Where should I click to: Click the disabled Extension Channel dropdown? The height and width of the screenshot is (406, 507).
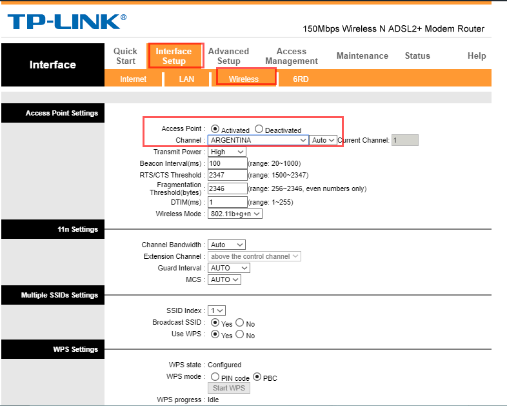coord(254,256)
